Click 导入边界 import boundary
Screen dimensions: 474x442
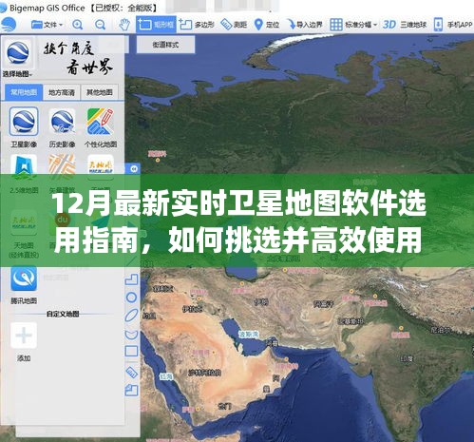tap(304, 25)
